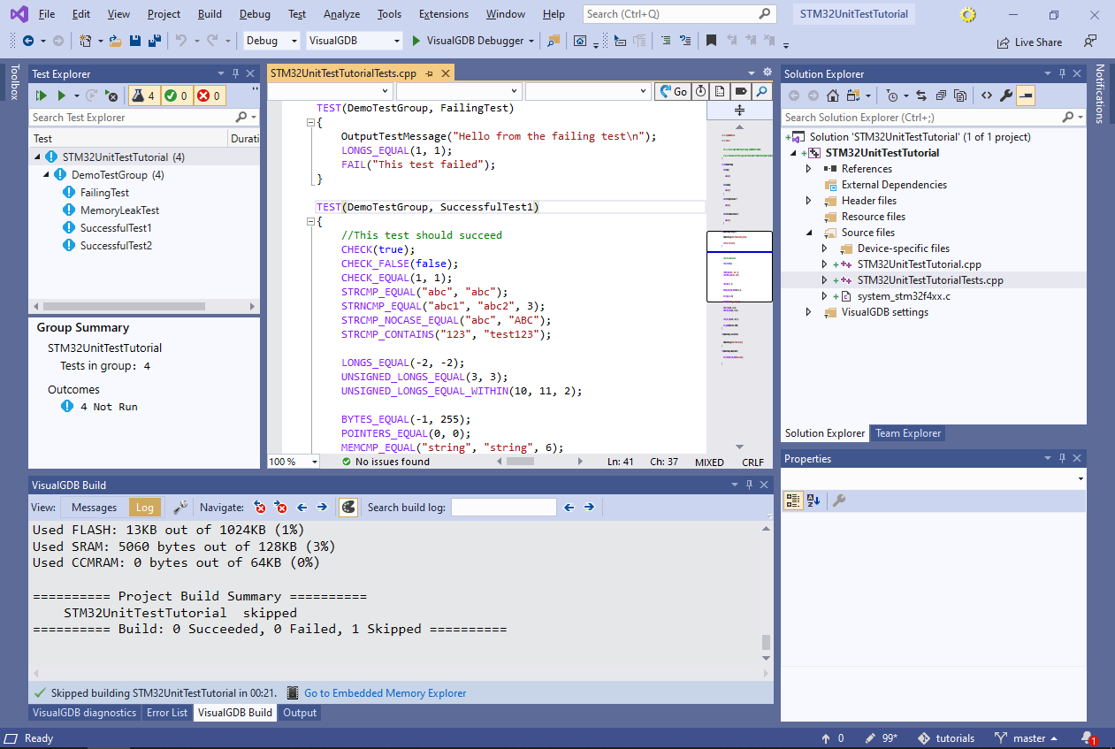Click the Live Share button
The image size is (1115, 749).
pyautogui.click(x=1029, y=42)
